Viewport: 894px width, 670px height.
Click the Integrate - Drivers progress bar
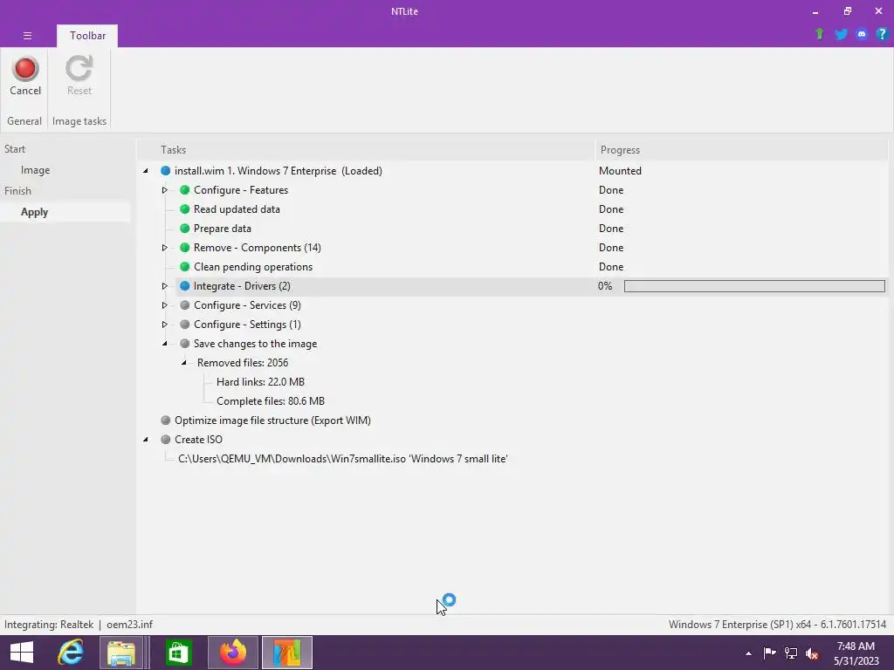tap(754, 286)
